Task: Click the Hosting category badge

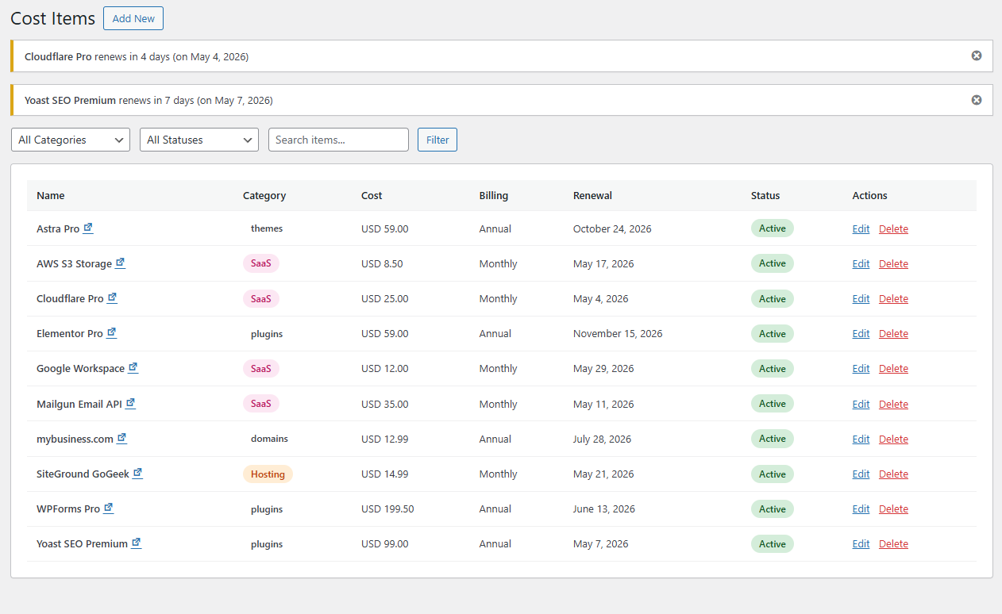Action: tap(268, 474)
